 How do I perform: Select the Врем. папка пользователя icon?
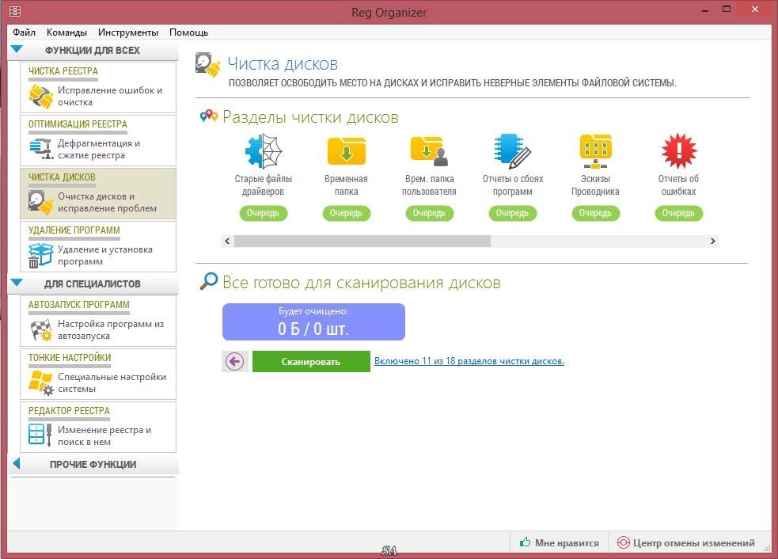(429, 151)
